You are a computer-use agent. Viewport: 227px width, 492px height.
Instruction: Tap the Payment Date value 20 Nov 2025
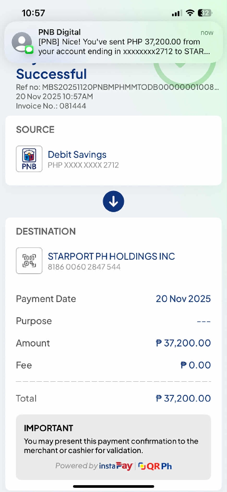click(183, 299)
